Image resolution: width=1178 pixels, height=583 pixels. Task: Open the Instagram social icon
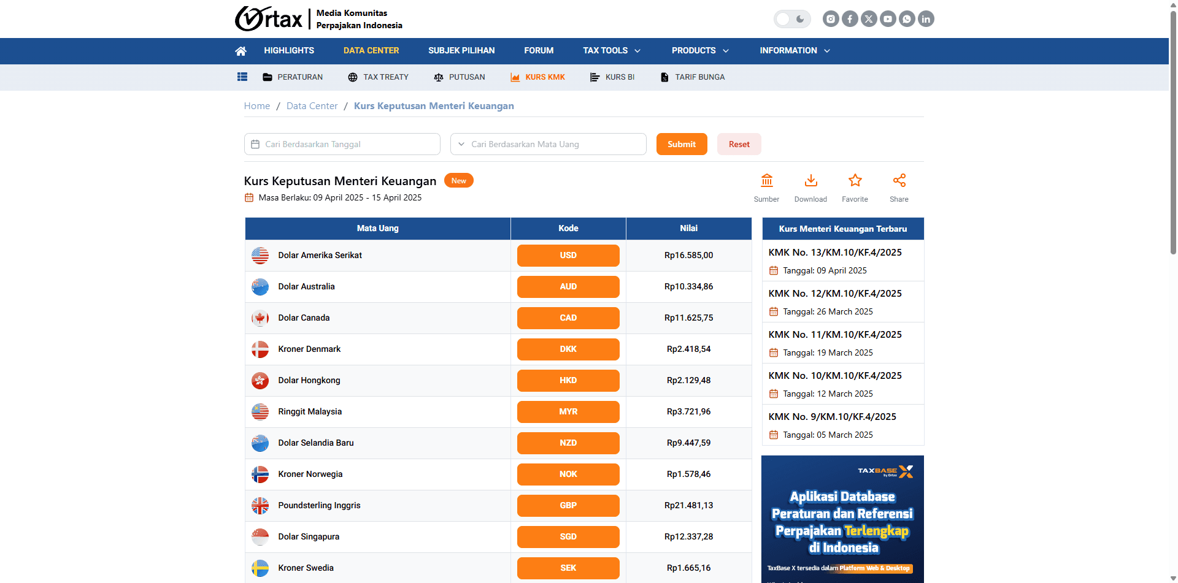pyautogui.click(x=831, y=19)
